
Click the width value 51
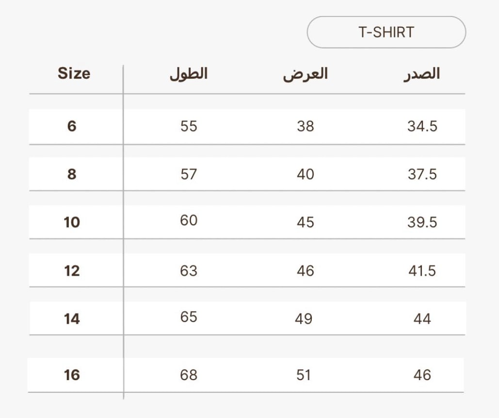pyautogui.click(x=304, y=375)
